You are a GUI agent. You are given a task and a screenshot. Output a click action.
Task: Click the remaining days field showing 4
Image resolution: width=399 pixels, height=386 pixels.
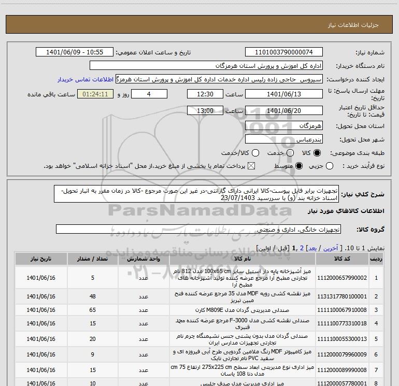[149, 94]
